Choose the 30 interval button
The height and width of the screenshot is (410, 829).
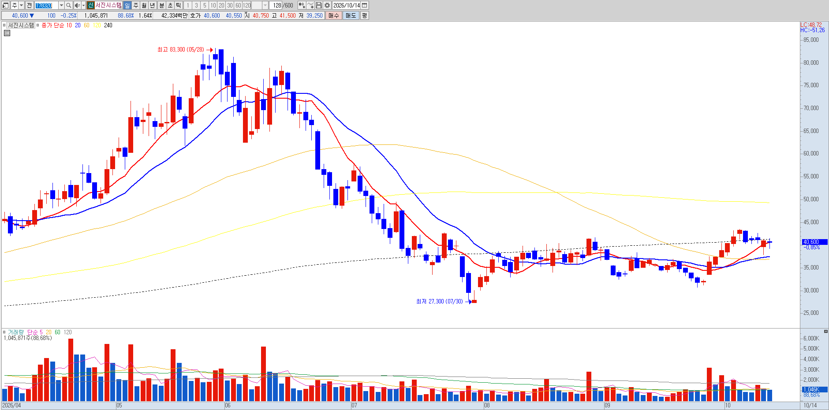[230, 5]
